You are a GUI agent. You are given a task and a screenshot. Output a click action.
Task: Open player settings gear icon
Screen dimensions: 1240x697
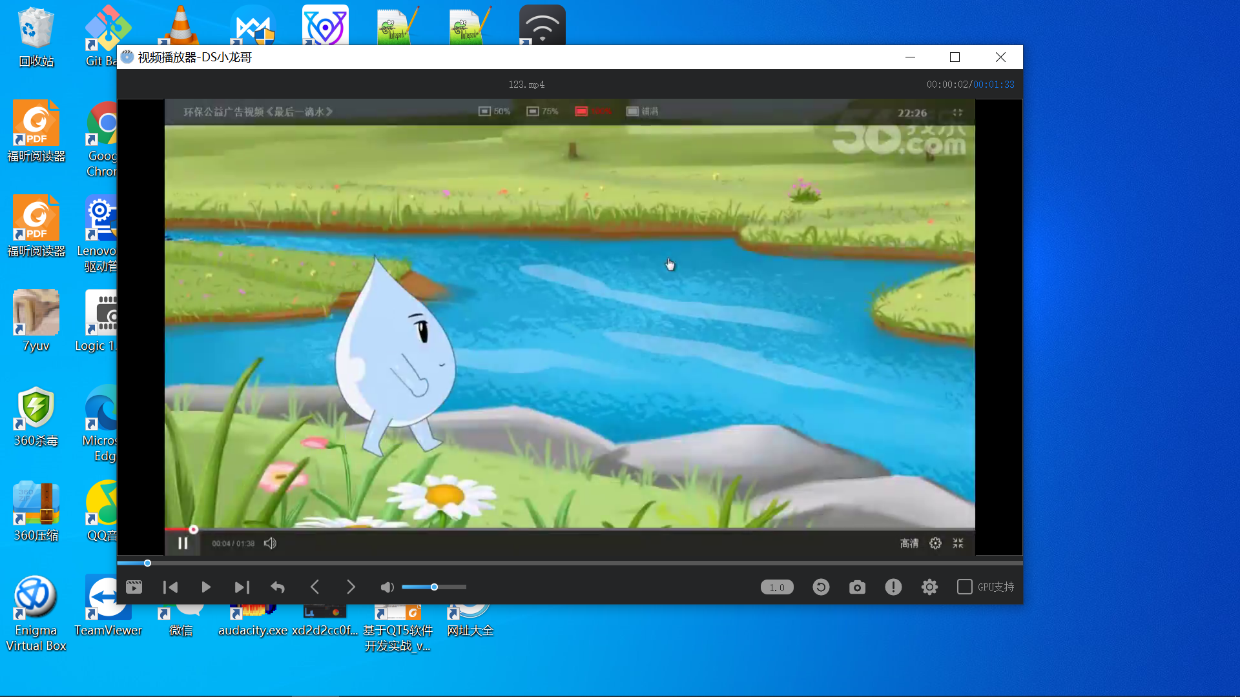pos(929,587)
